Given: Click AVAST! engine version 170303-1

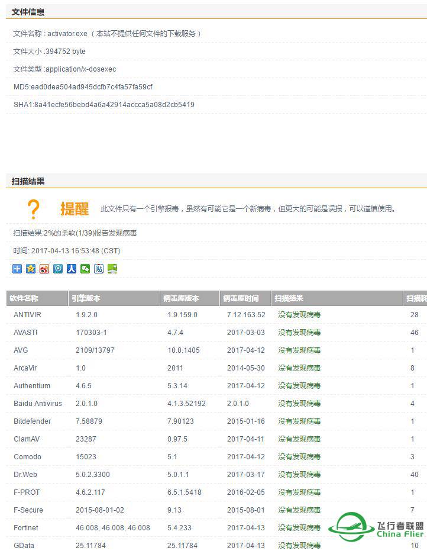Looking at the screenshot, I should pos(91,333).
